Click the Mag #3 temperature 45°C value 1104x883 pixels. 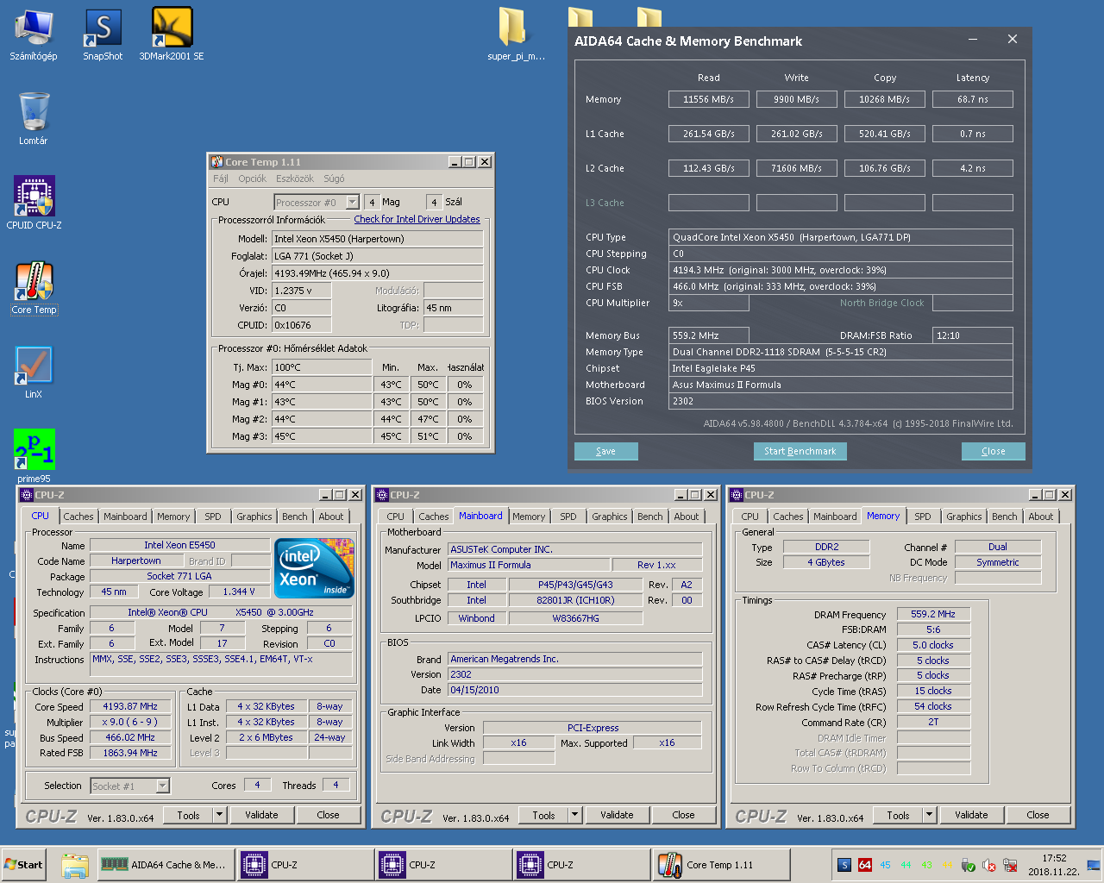pyautogui.click(x=322, y=436)
